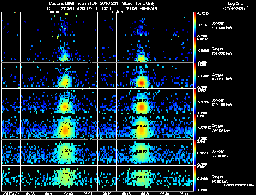The image size is (256, 195).
Task: Click the Oxygen 46-68 keV color bar
Action: pos(195,178)
